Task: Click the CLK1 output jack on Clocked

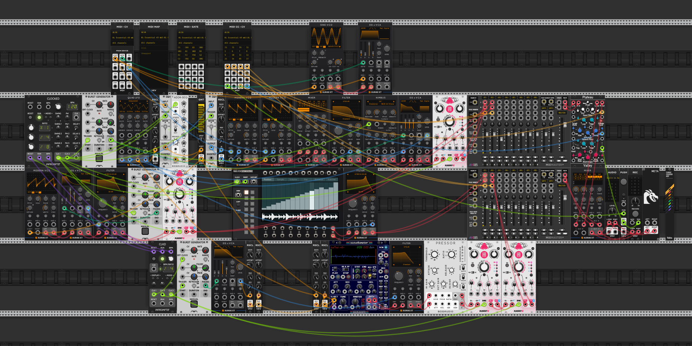Action: (58, 157)
